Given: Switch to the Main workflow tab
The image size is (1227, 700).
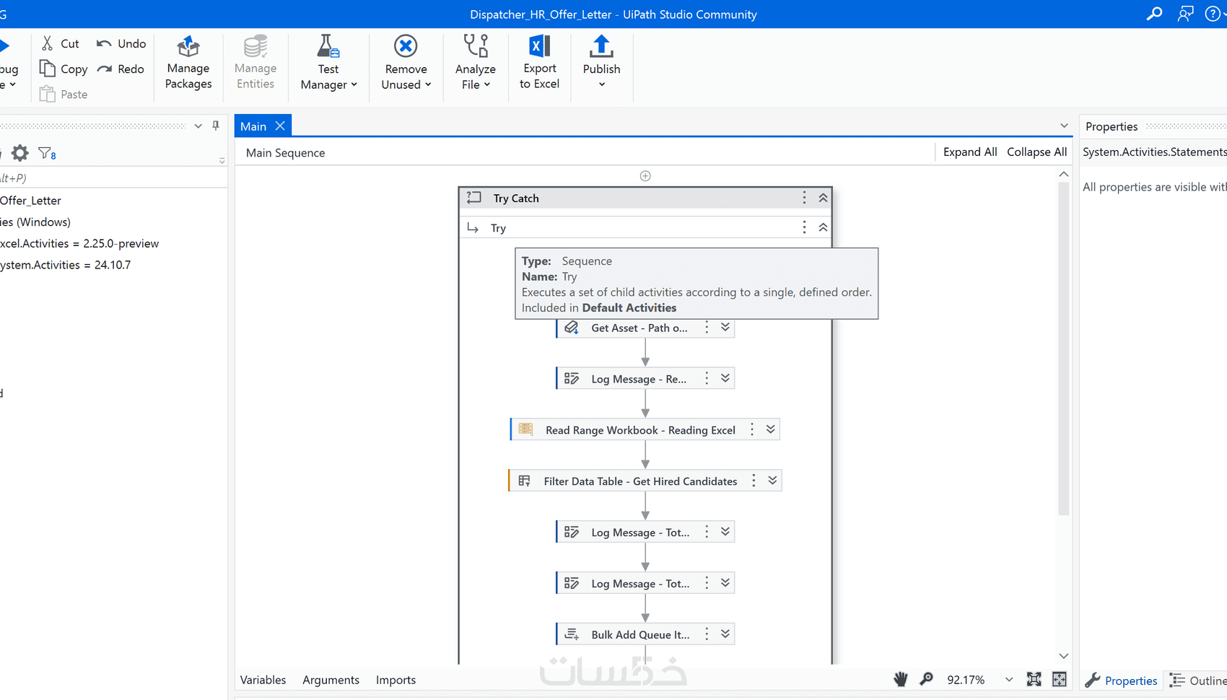Looking at the screenshot, I should coord(253,126).
